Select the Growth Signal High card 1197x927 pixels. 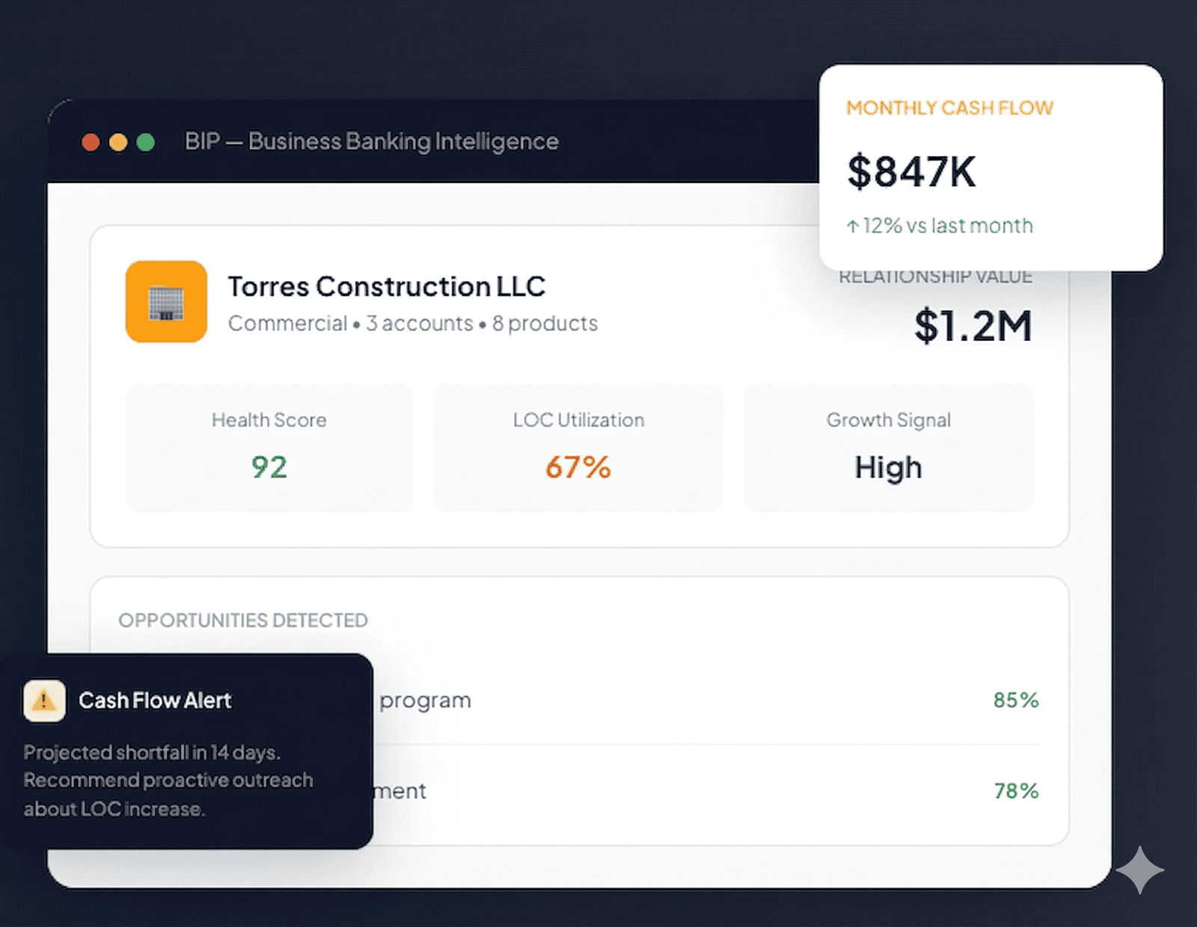click(x=888, y=448)
